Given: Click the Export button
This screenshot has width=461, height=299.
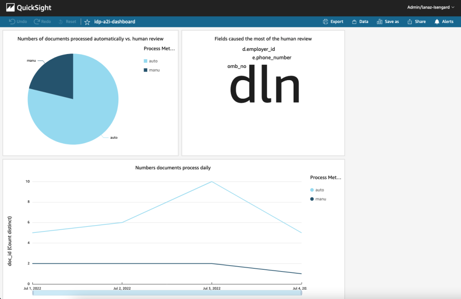Looking at the screenshot, I should [333, 21].
